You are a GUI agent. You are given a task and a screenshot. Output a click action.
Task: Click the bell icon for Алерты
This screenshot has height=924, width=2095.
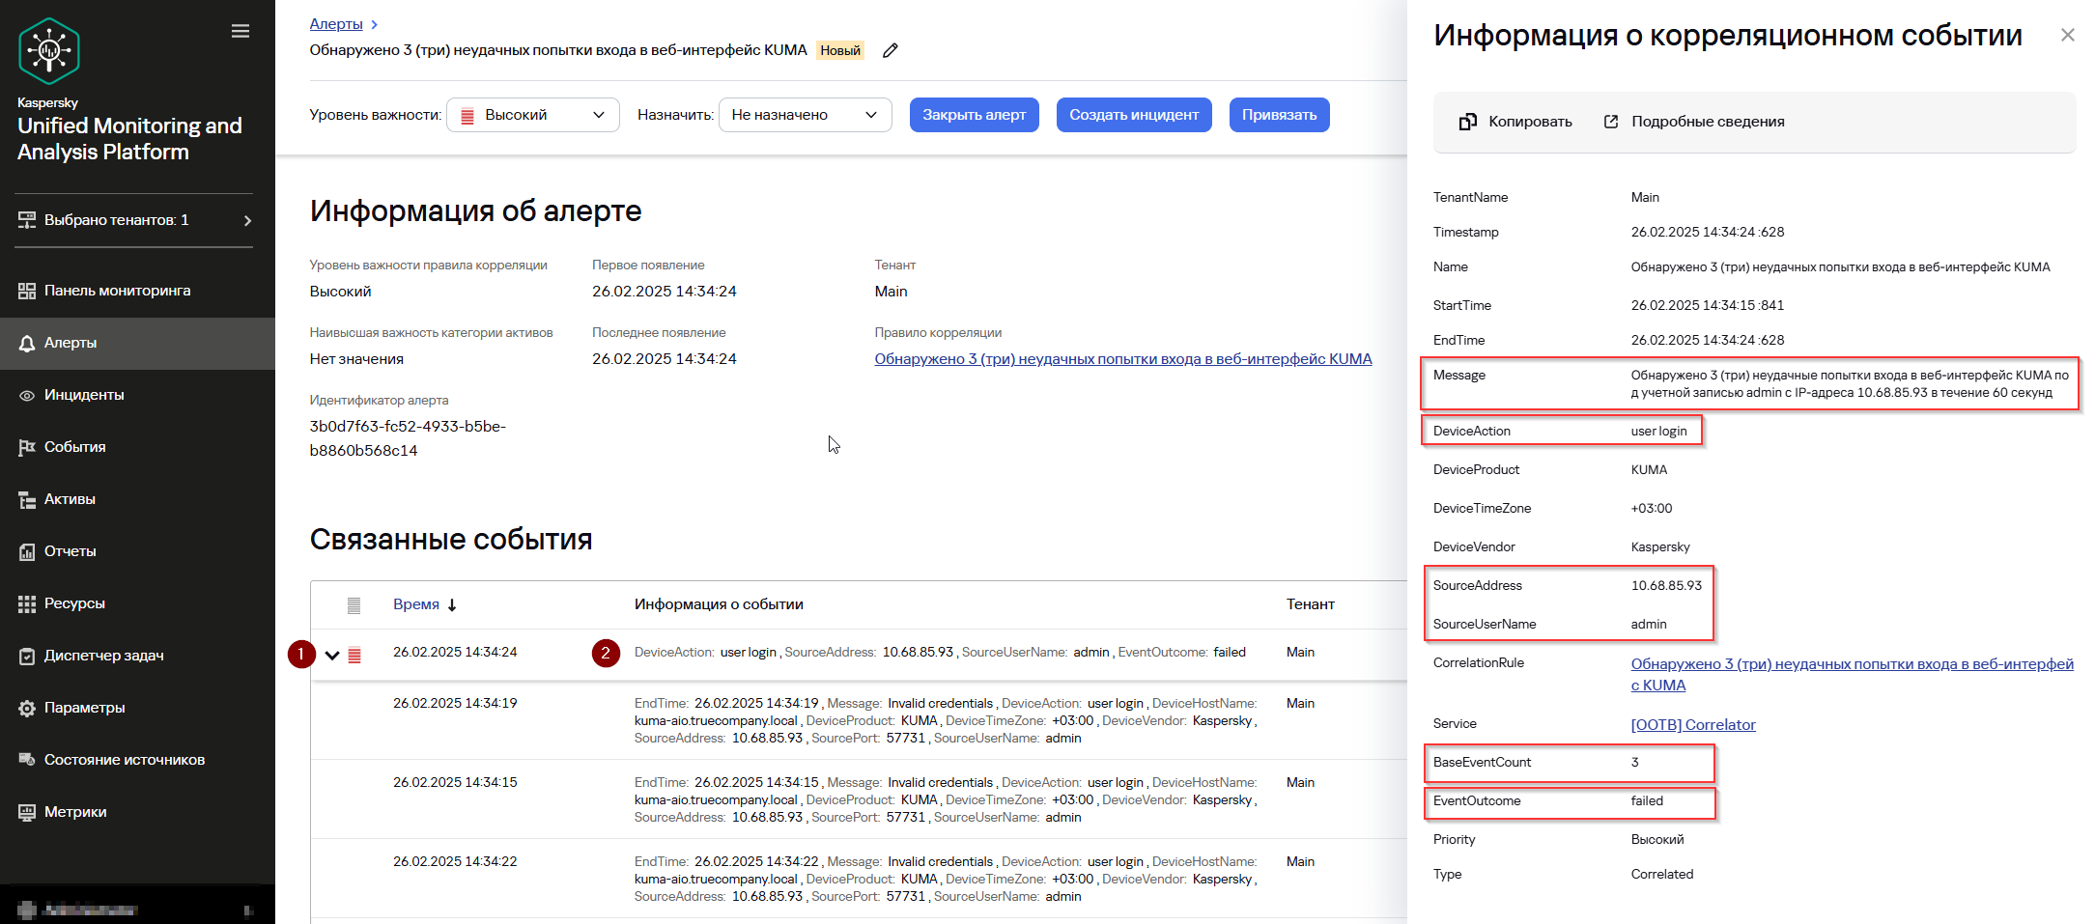point(27,343)
